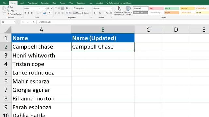
Task: Open Fill Color dropdown arrow
Action: (47, 13)
